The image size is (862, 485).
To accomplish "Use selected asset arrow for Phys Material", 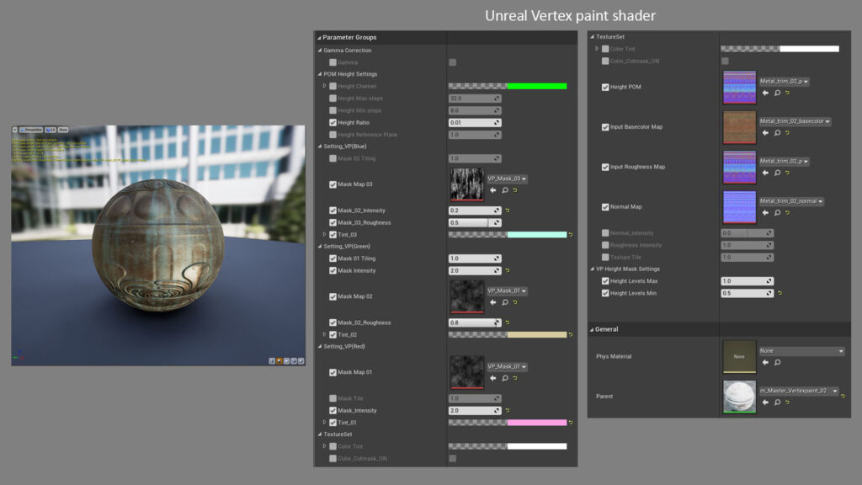I will pos(765,362).
